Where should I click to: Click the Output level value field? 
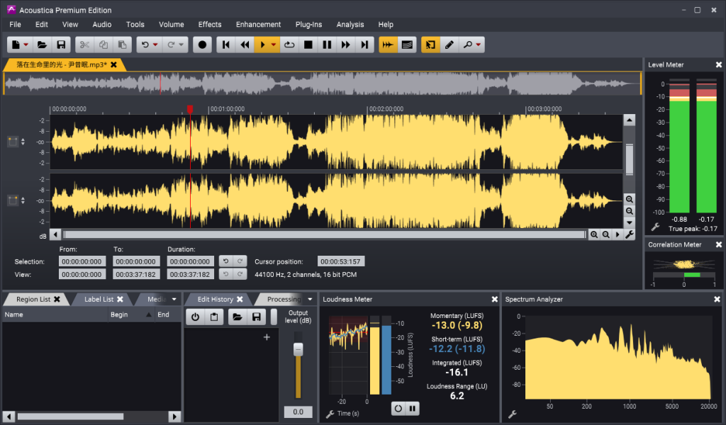[298, 412]
